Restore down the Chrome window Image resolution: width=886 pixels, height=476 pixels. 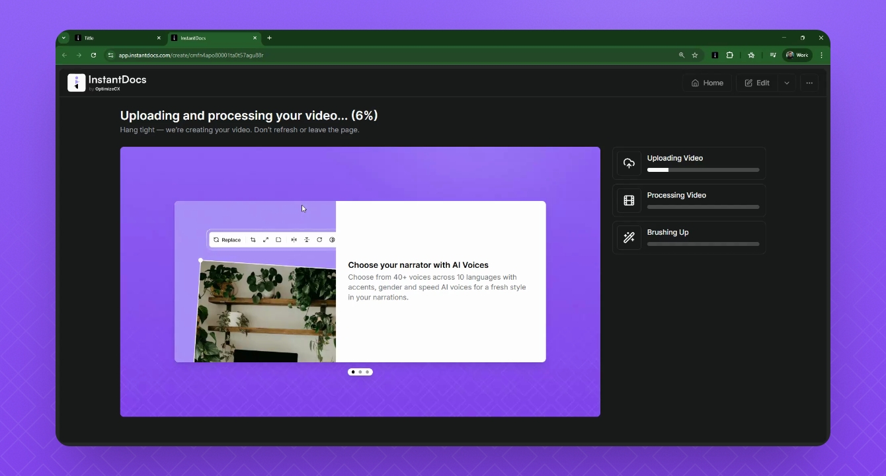(x=803, y=38)
